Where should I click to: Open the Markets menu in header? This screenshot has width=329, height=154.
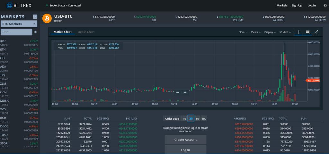tap(282, 5)
